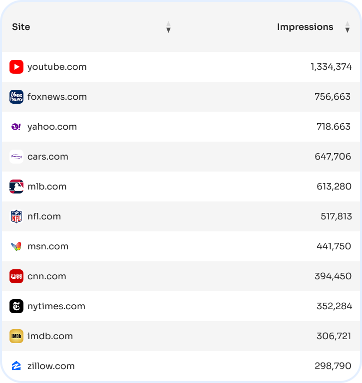Viewport: 362px width, 383px height.
Task: Select the Cars.com logo icon
Action: pyautogui.click(x=16, y=157)
